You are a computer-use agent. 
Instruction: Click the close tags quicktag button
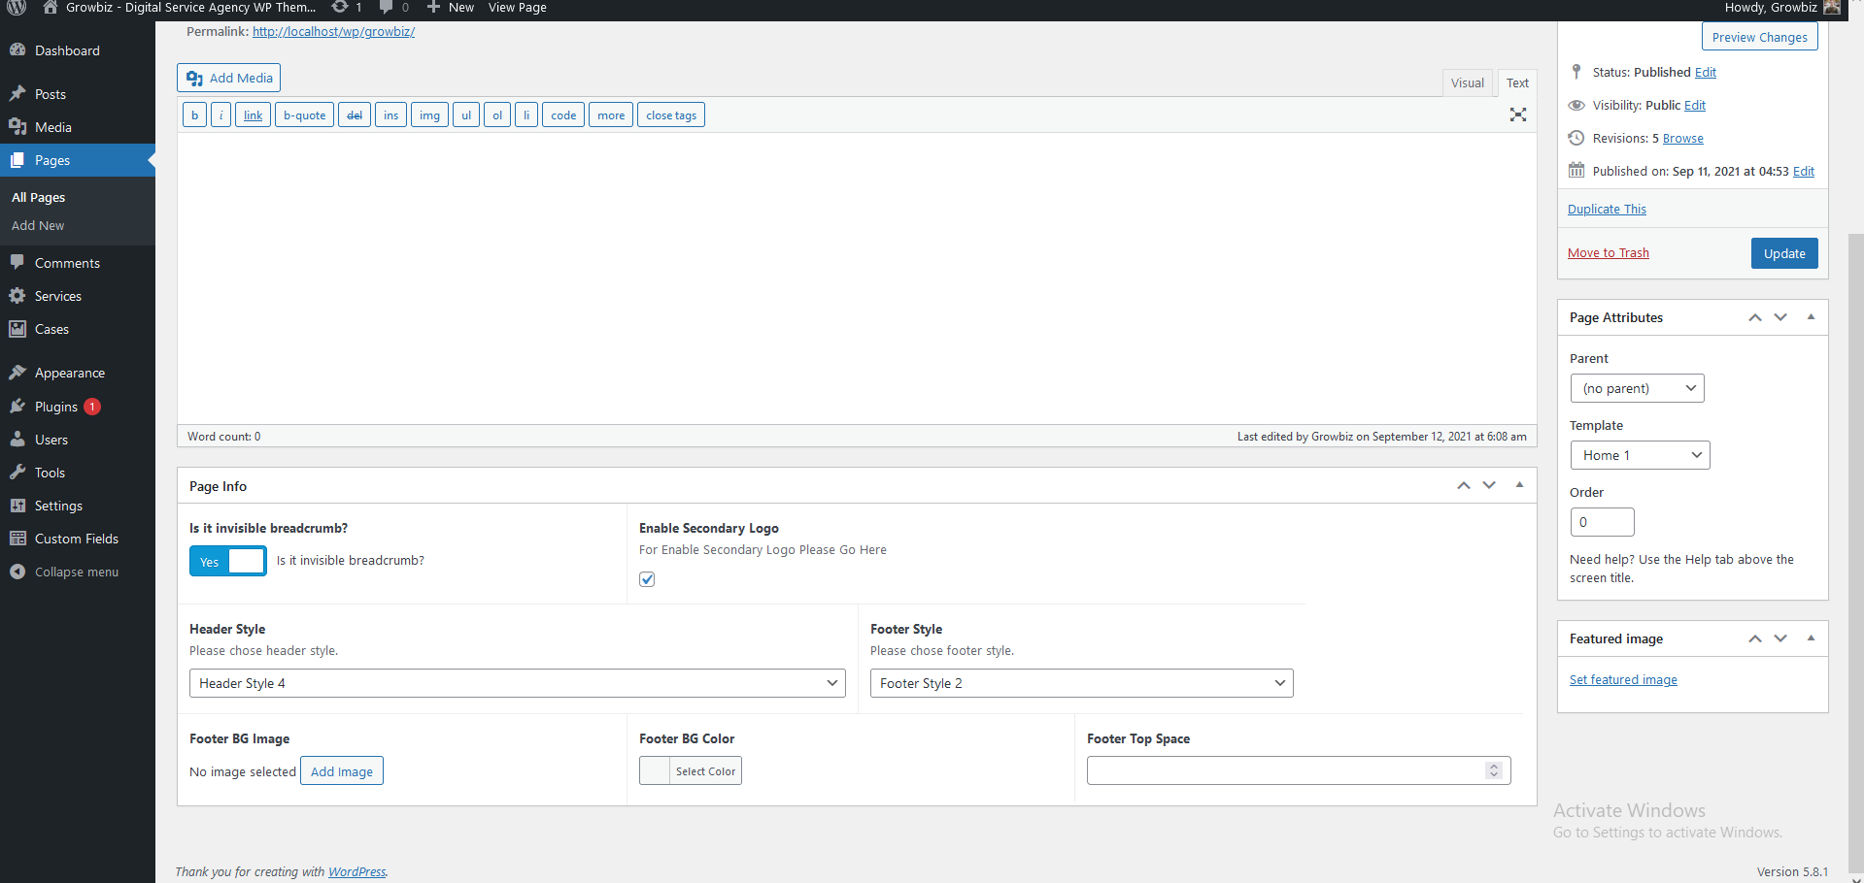coord(671,114)
